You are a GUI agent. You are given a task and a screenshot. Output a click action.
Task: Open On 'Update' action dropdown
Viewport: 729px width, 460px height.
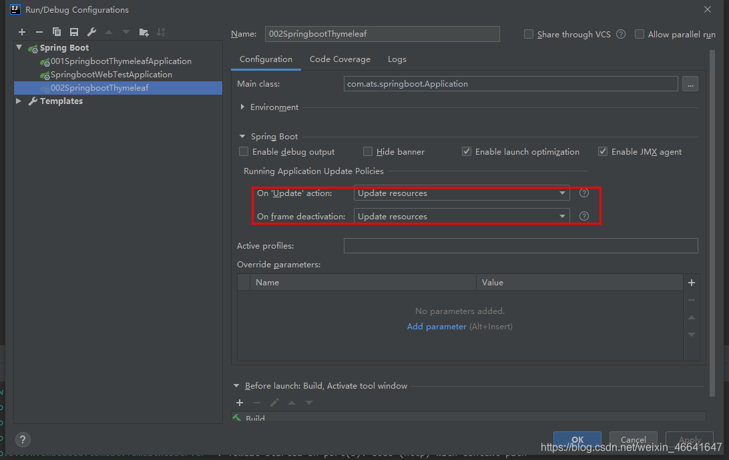click(x=462, y=193)
